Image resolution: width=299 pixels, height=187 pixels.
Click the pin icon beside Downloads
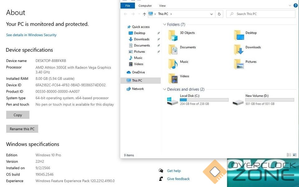(159, 39)
